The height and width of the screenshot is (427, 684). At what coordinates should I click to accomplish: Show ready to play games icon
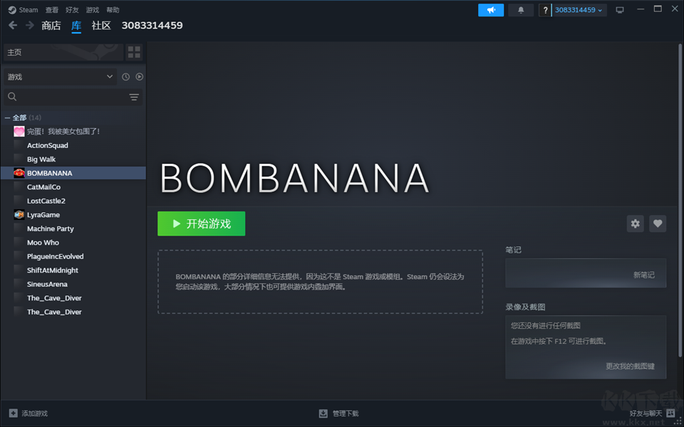click(139, 77)
